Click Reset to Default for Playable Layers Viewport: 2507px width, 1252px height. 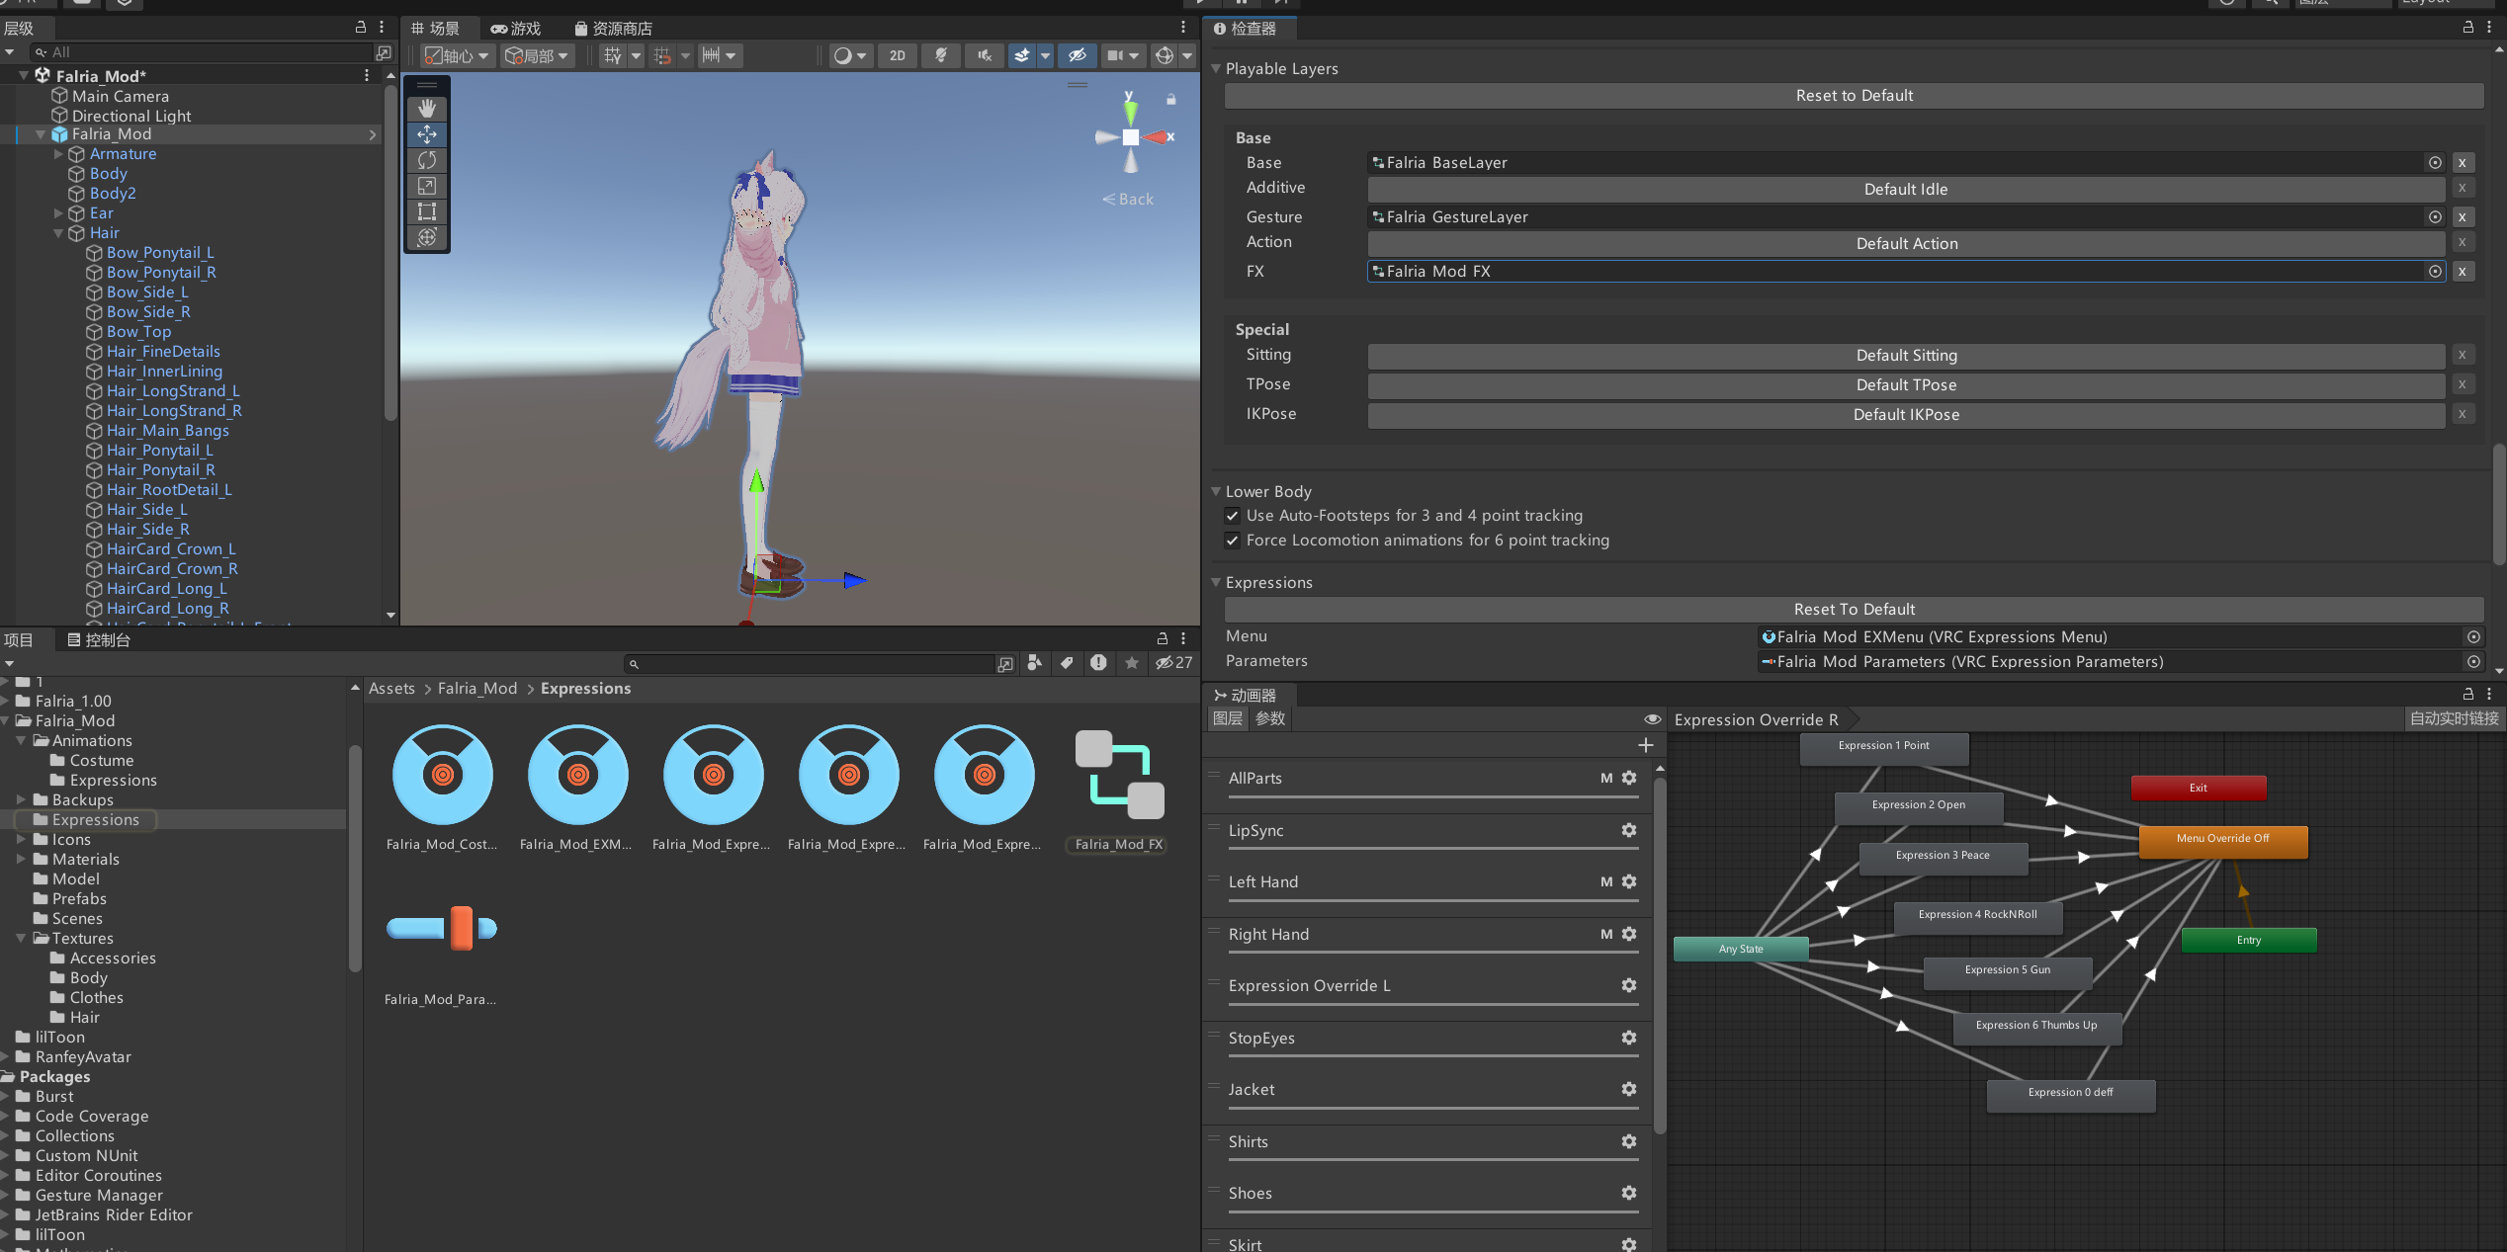(x=1854, y=96)
